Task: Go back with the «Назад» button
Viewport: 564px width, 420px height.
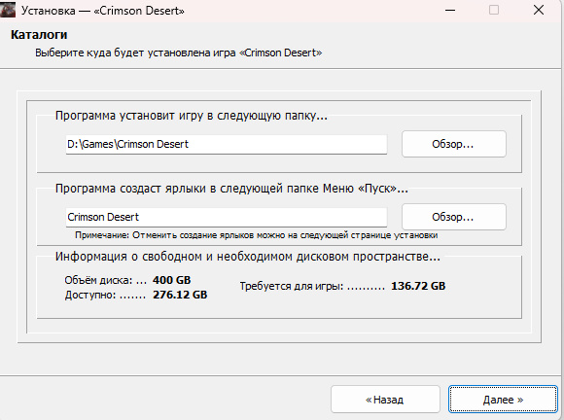Action: click(385, 400)
